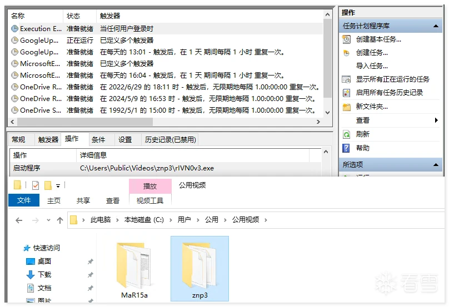The image size is (449, 307).
Task: Click the 文档 document icon in sidebar
Action: [31, 288]
